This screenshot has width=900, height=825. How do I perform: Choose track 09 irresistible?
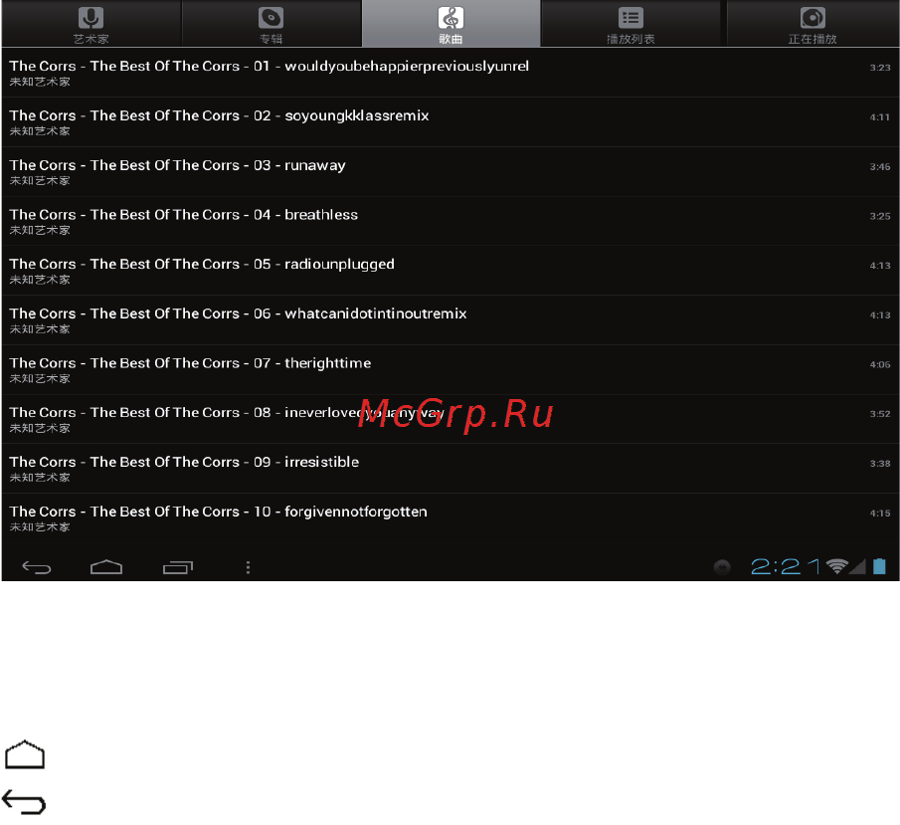[450, 468]
